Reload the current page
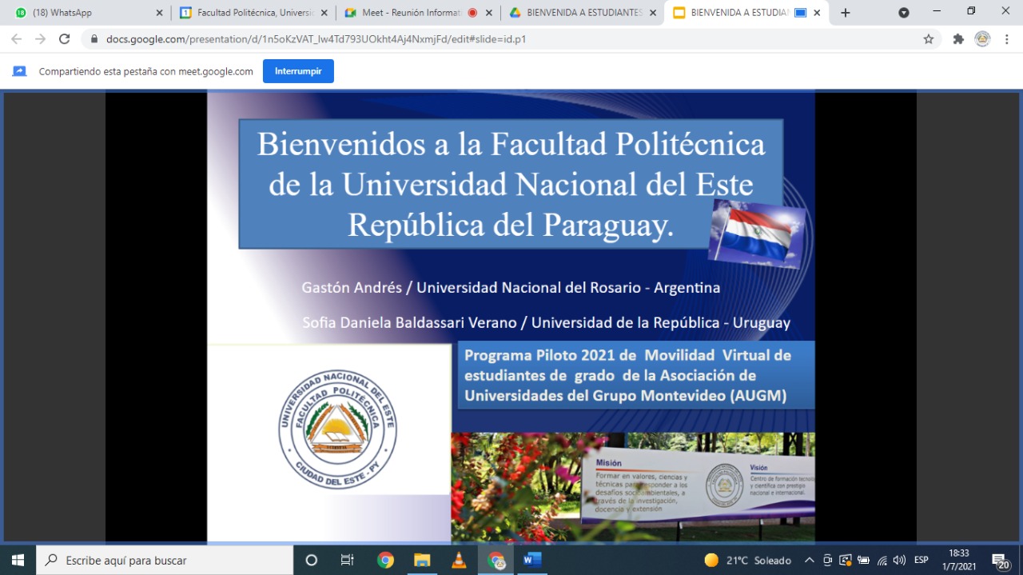 point(65,39)
